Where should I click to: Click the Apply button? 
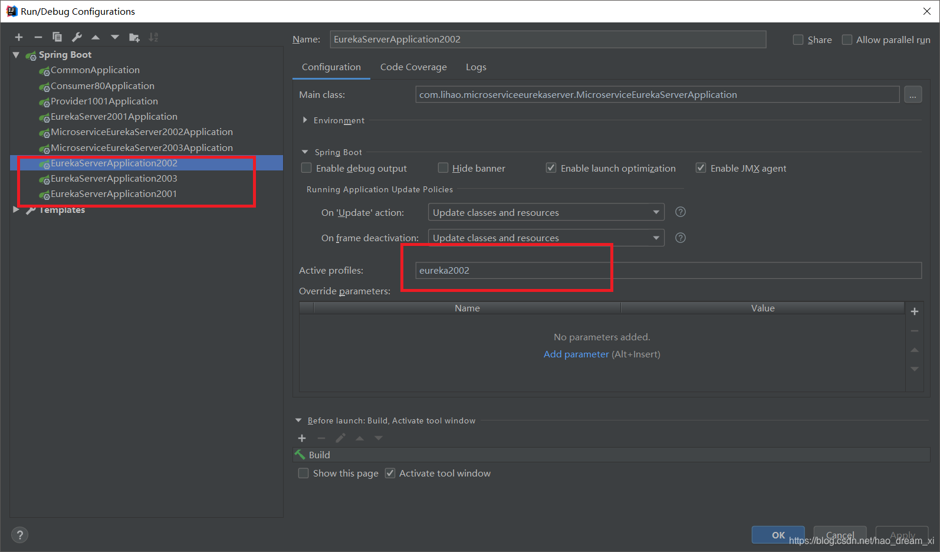point(902,535)
